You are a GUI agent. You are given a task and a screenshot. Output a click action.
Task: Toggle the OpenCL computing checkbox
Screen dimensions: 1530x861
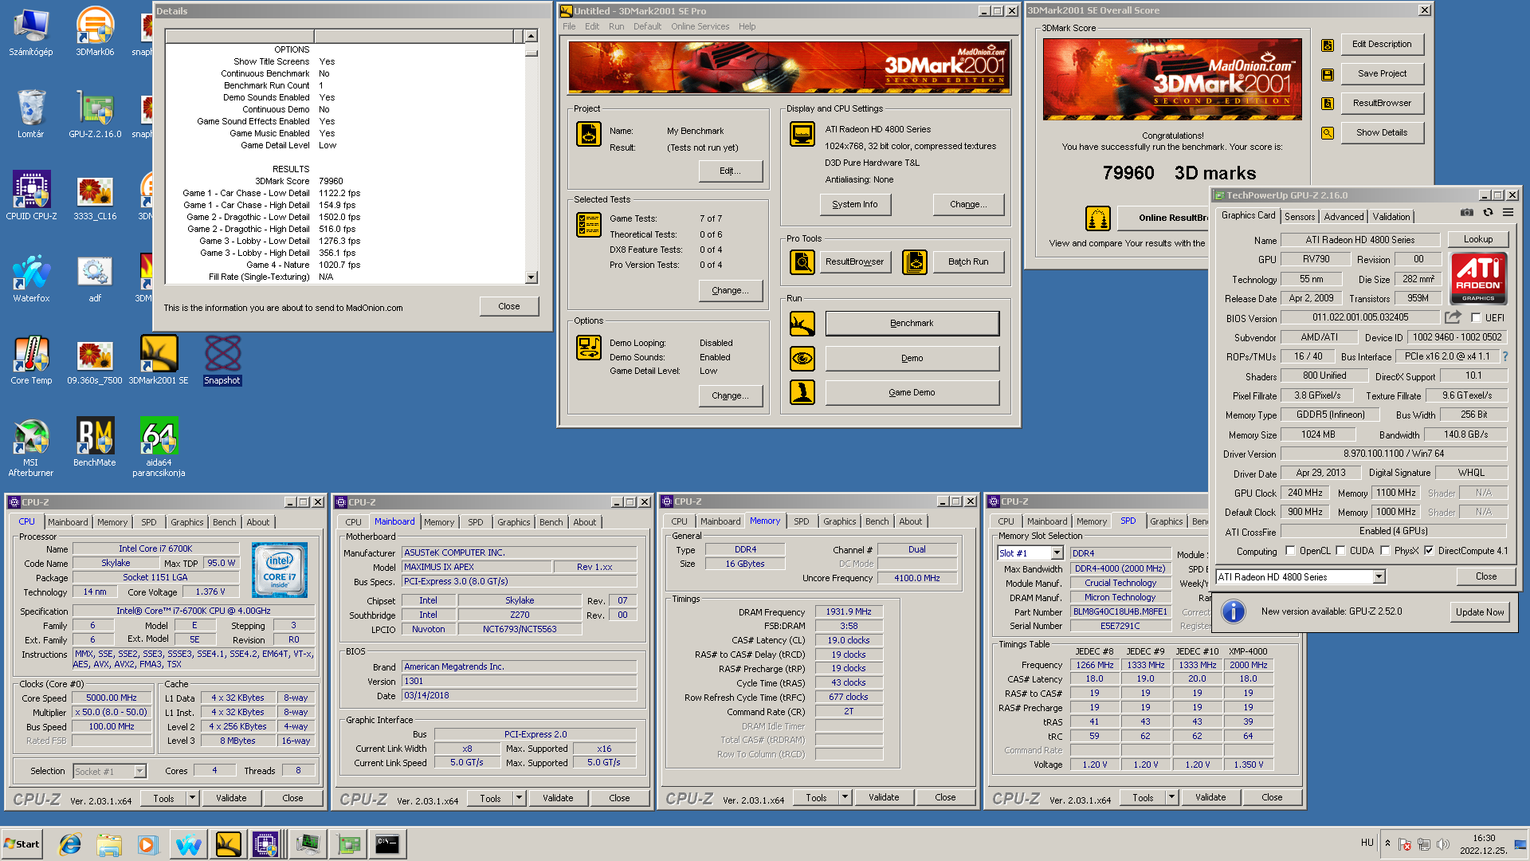(x=1290, y=551)
